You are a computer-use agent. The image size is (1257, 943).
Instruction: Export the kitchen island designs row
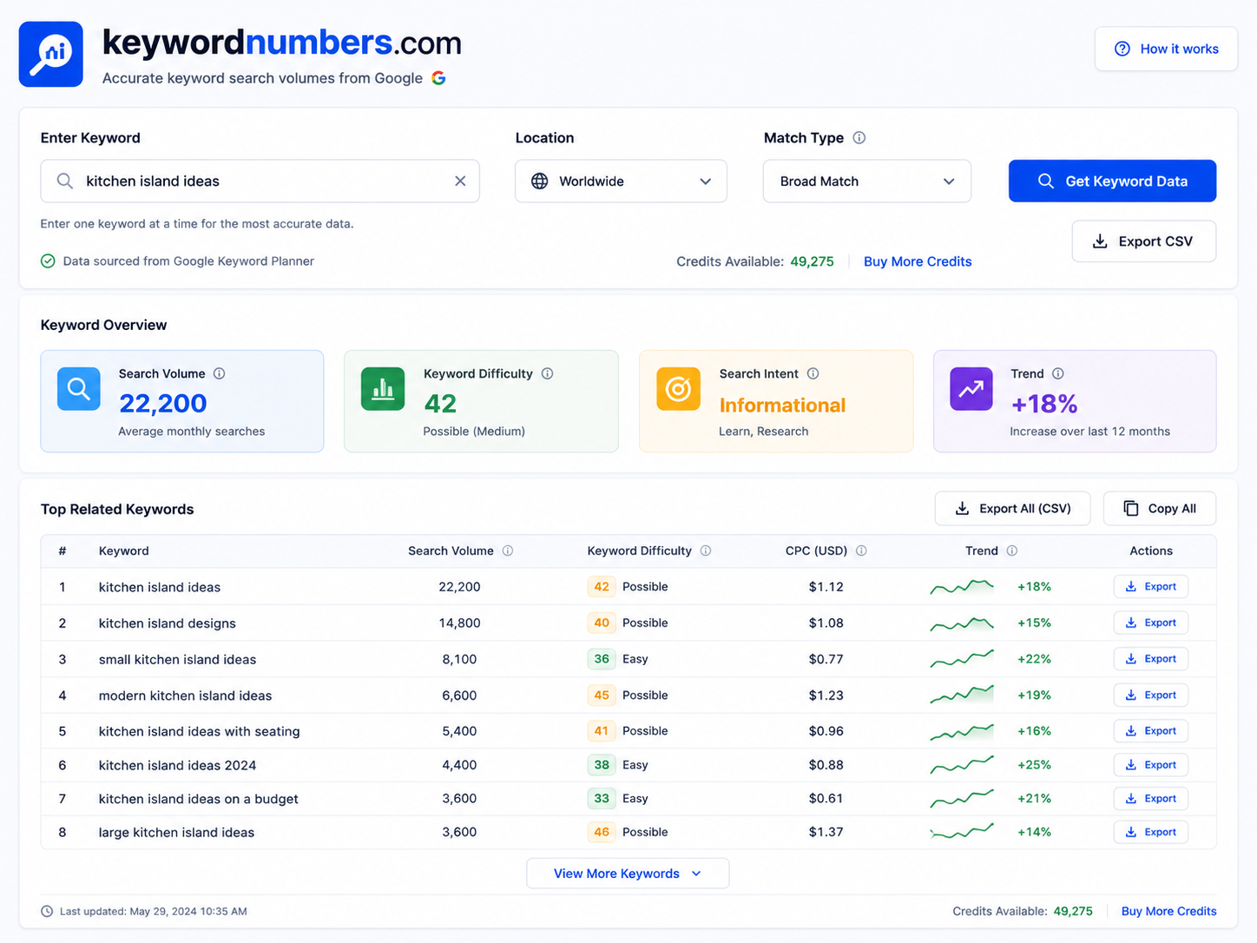(1150, 623)
